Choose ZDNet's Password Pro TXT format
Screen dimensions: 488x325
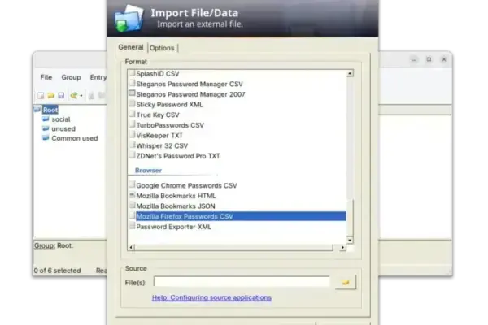(x=178, y=156)
